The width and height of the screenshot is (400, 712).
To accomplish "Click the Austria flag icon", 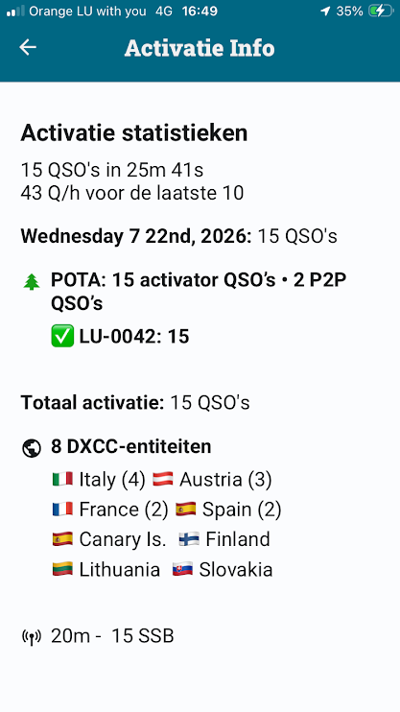I will pyautogui.click(x=162, y=479).
